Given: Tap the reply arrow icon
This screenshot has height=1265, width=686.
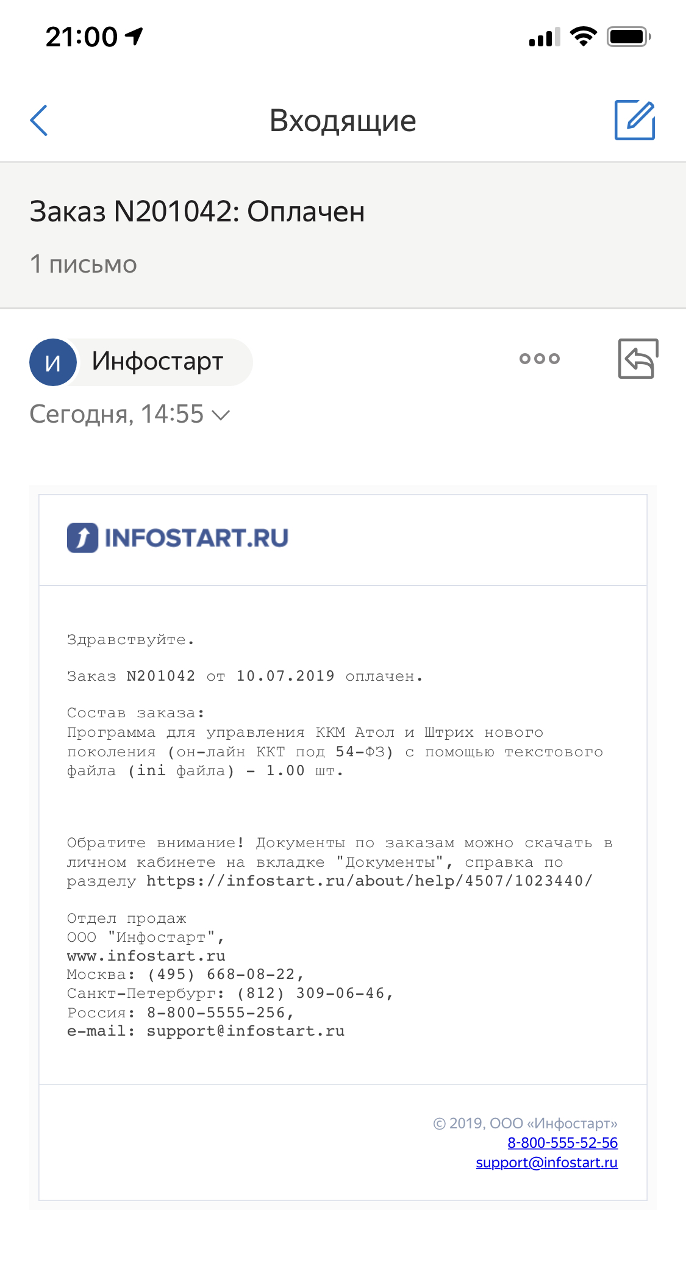Looking at the screenshot, I should click(638, 359).
